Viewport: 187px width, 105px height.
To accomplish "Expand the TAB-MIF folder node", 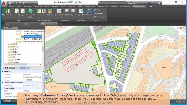I will click(x=9, y=60).
